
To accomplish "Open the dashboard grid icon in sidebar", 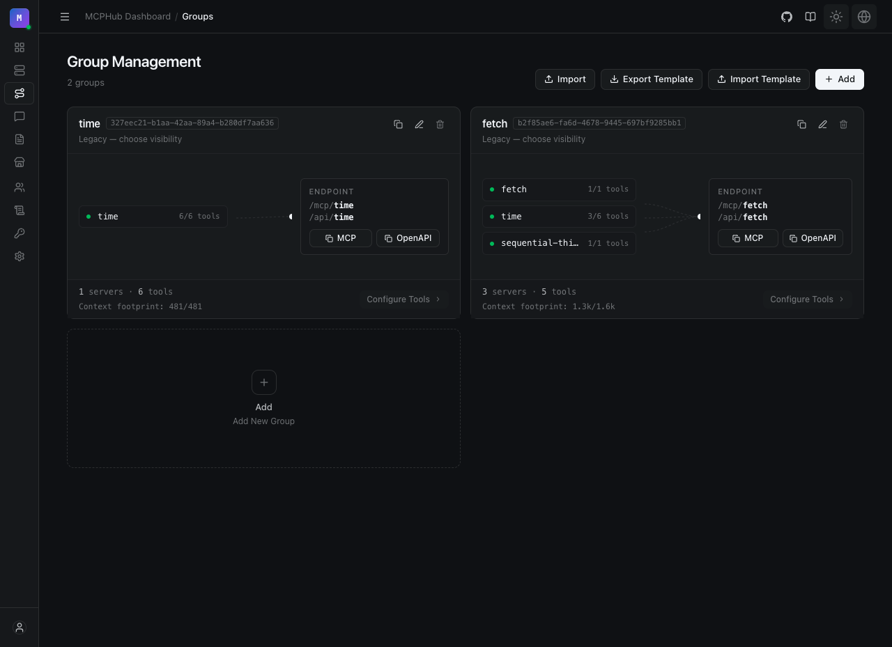I will pos(20,47).
